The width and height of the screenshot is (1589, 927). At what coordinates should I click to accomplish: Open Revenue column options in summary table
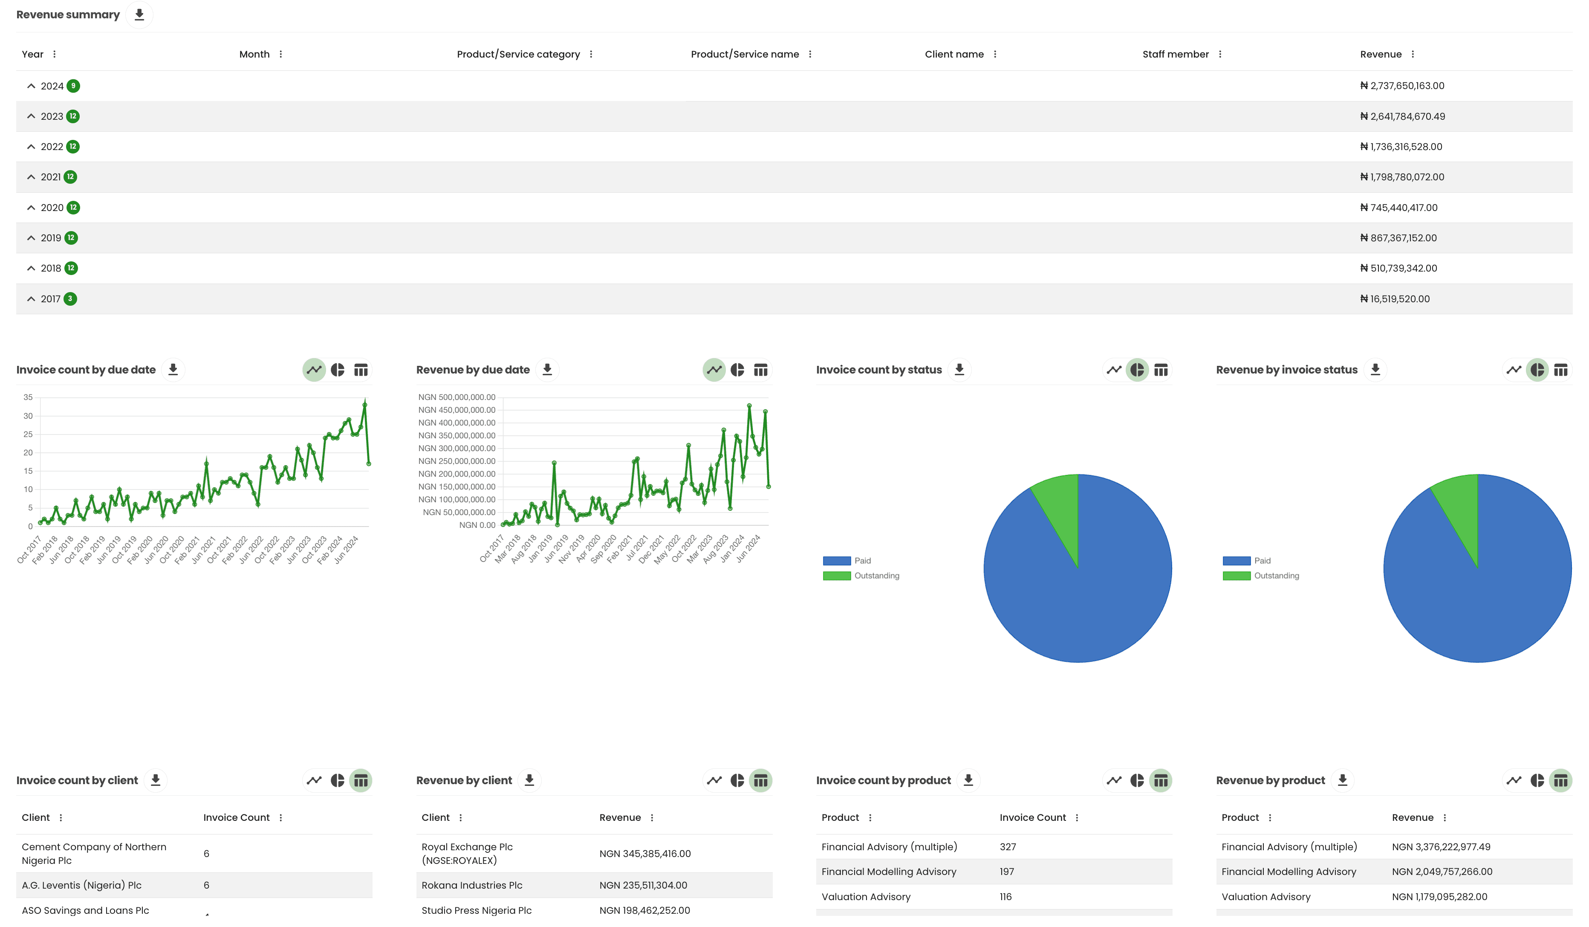[x=1413, y=54]
